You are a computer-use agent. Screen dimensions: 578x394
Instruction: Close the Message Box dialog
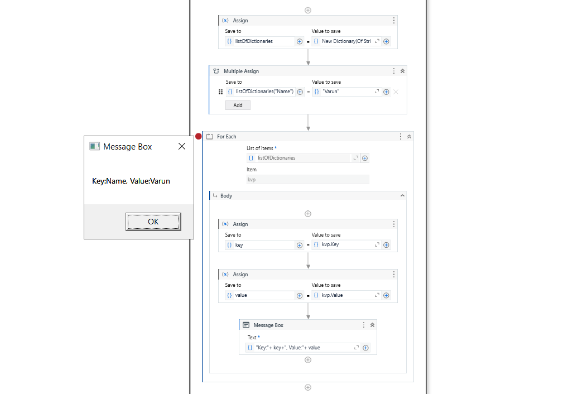(x=182, y=146)
